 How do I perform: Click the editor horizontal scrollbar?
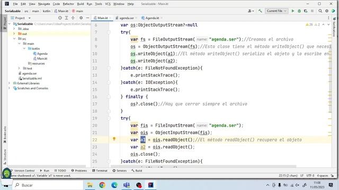203,166
